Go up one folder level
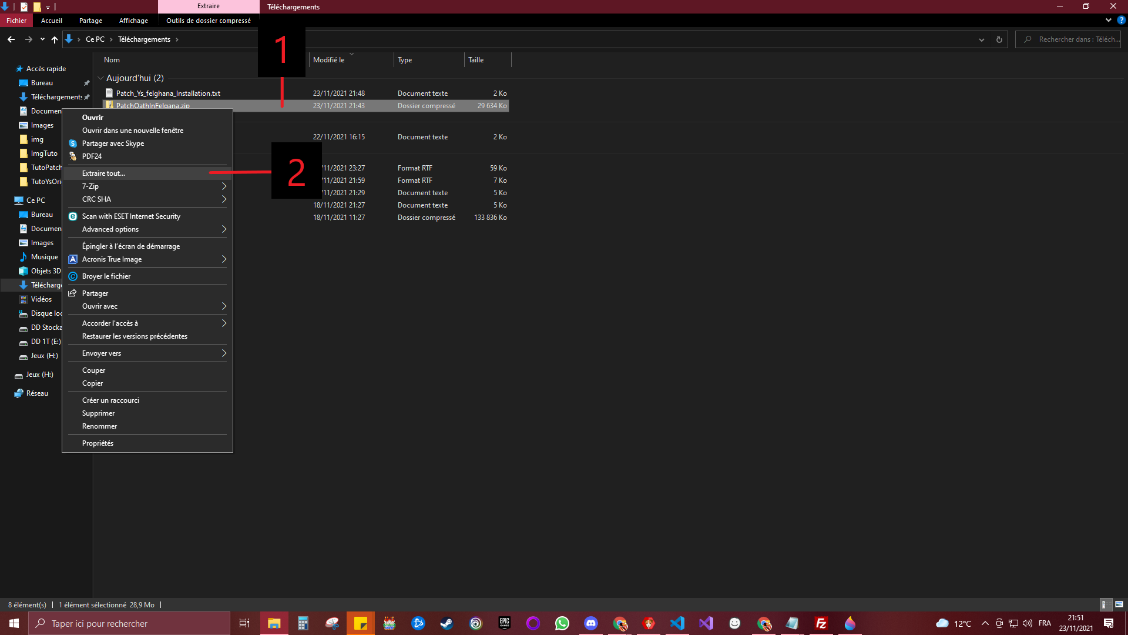The width and height of the screenshot is (1128, 635). (55, 39)
